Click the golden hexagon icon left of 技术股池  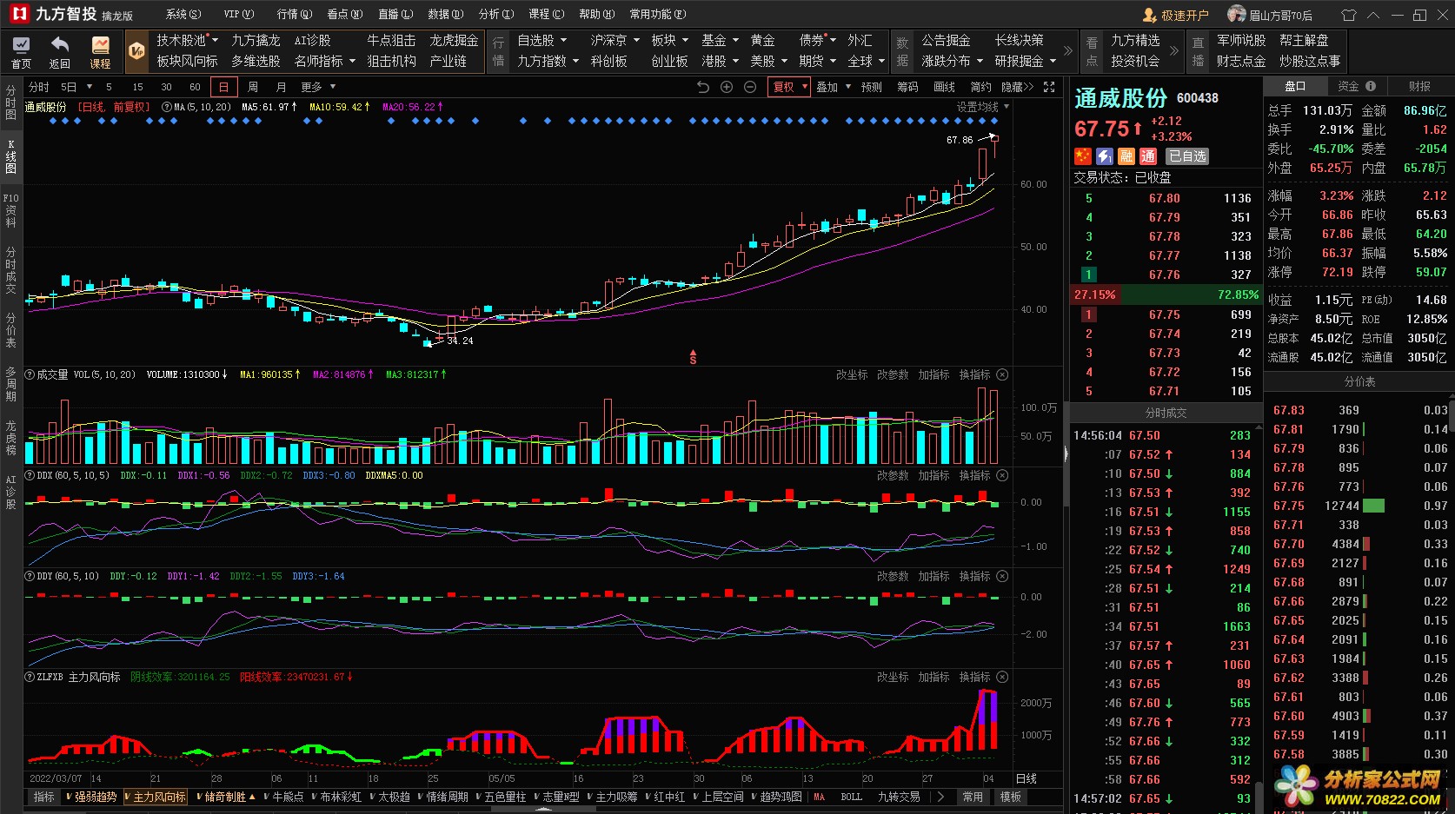136,51
